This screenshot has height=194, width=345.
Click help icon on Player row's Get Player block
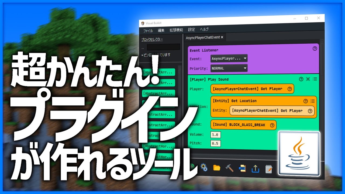click(x=289, y=89)
